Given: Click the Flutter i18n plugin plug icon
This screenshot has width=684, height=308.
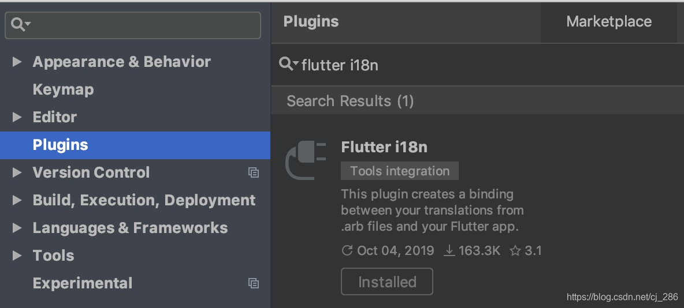Looking at the screenshot, I should coord(306,160).
